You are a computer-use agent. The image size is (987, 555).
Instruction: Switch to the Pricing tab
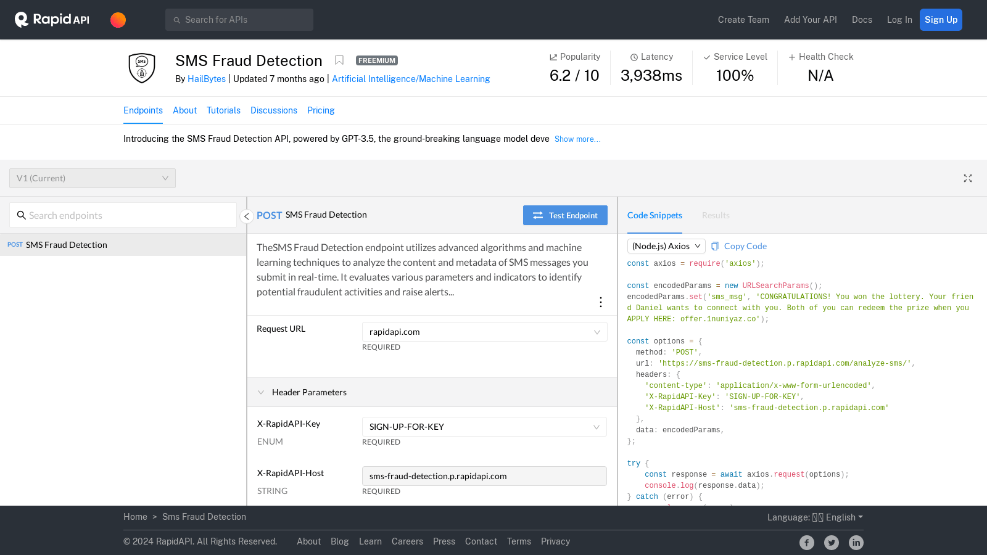click(321, 110)
